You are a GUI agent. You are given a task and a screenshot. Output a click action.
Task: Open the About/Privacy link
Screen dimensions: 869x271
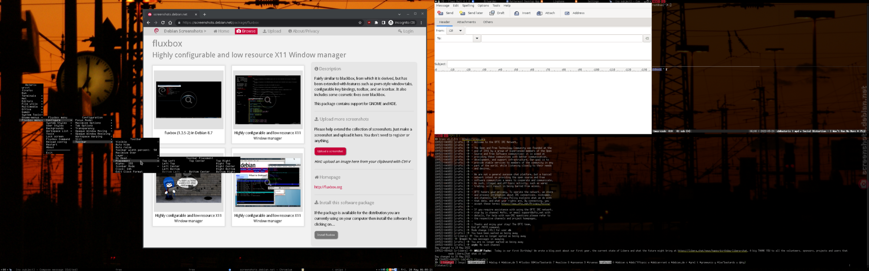pyautogui.click(x=304, y=31)
